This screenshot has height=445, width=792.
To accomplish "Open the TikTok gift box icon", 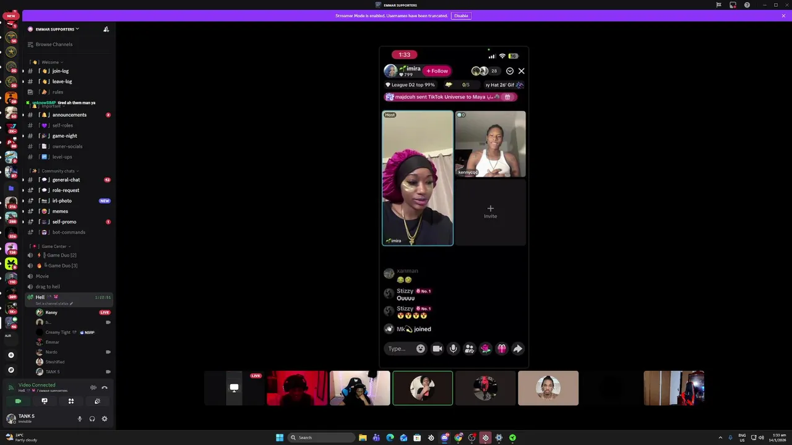I will 502,349.
